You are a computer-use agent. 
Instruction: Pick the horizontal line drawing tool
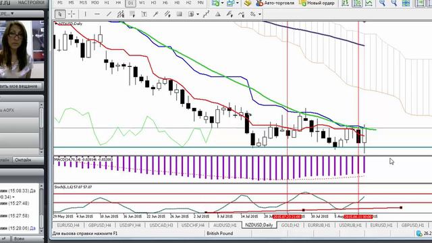[x=97, y=14]
